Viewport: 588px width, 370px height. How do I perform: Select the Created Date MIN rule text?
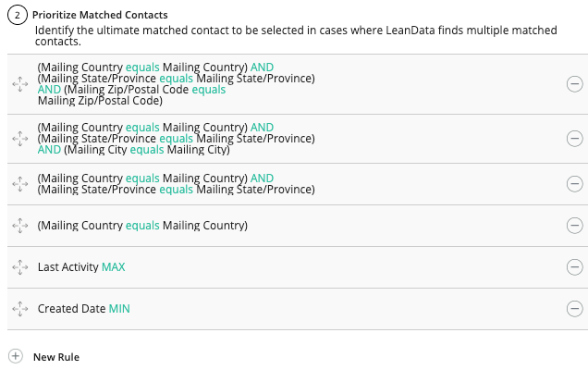[x=84, y=309]
